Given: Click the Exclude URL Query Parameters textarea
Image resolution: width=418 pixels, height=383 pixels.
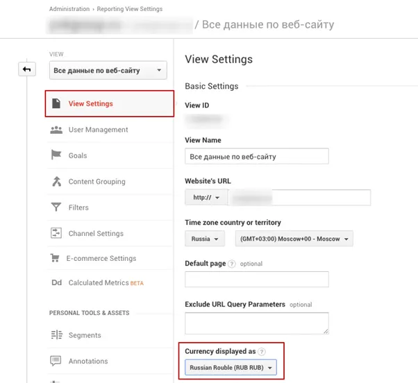Looking at the screenshot, I should pos(257,323).
